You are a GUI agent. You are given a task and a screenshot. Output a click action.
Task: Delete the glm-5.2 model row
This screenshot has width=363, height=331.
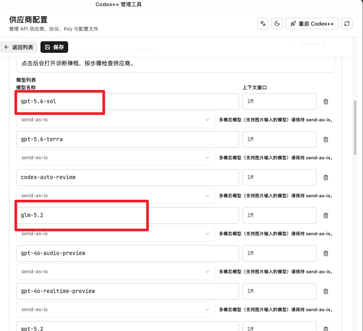coord(326,215)
